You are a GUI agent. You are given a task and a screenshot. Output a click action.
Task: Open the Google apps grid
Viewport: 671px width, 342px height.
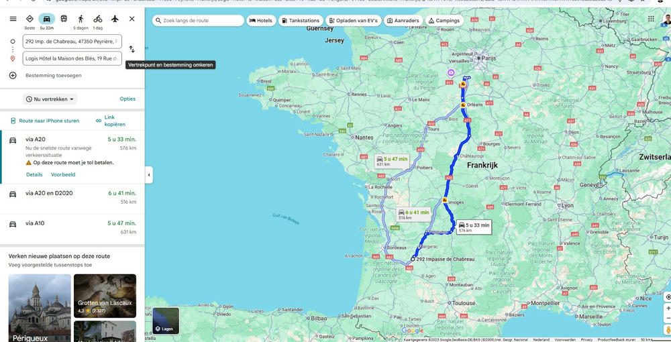(651, 19)
